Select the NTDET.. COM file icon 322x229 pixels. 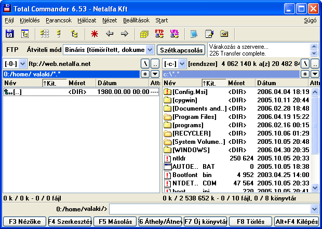pos(168,183)
